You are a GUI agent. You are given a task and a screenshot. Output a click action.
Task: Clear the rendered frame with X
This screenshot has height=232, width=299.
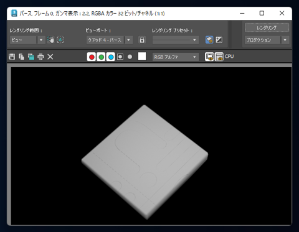click(50, 57)
